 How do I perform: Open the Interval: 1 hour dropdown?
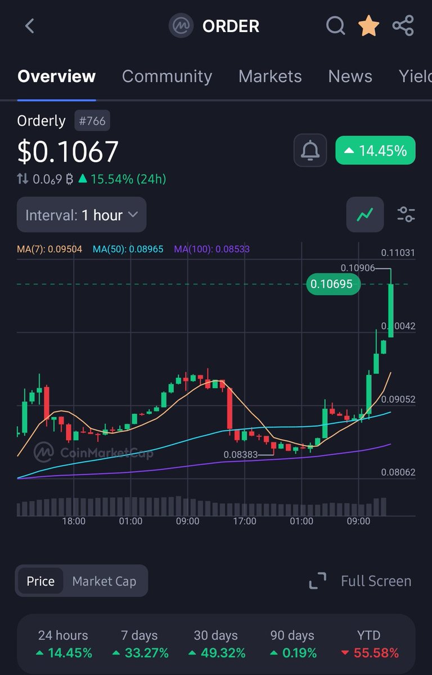click(82, 214)
